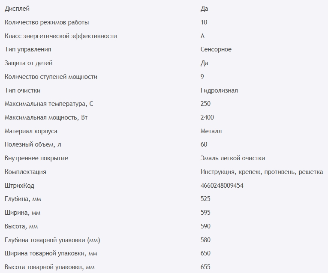Screen dimensions: 328x273
Task: Select the 'Инструкция, крепеж, противень, решетка' text
Action: pos(261,172)
